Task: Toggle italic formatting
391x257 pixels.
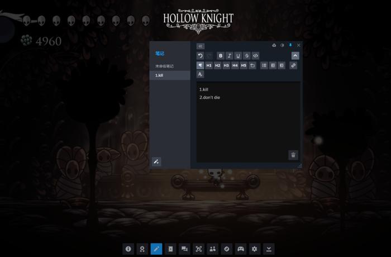Action: click(x=230, y=56)
